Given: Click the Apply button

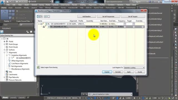Looking at the screenshot, I should click(129, 72).
